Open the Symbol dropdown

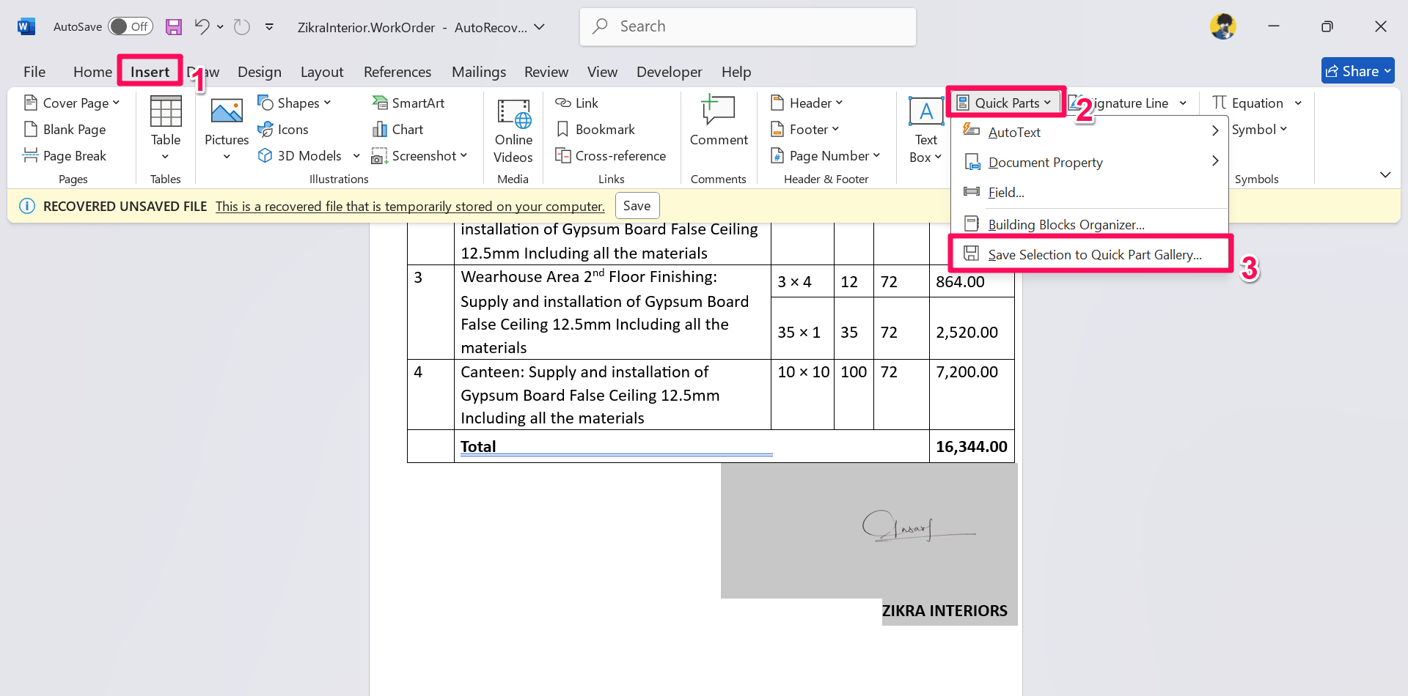coord(1259,130)
